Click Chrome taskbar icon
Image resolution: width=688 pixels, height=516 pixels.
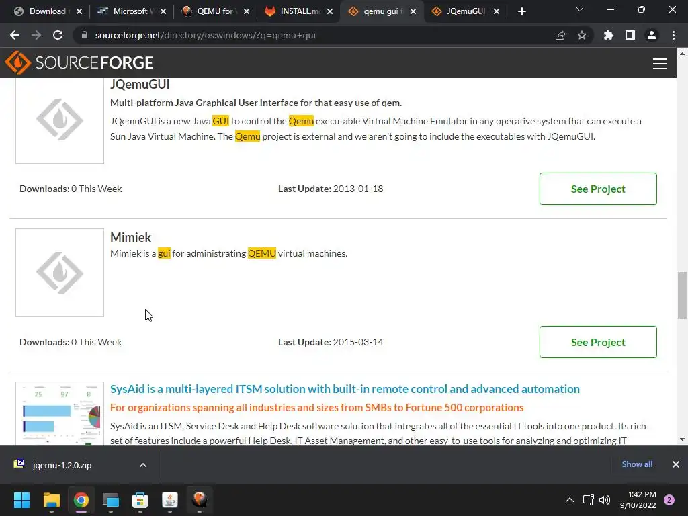pyautogui.click(x=81, y=500)
